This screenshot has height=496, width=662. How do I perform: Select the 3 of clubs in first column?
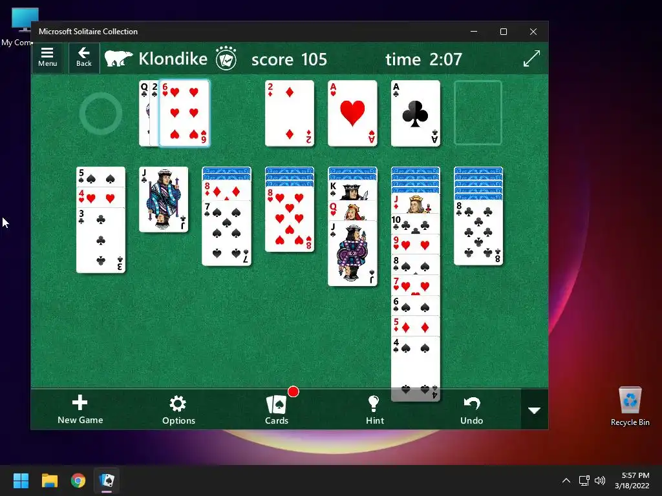click(x=100, y=240)
